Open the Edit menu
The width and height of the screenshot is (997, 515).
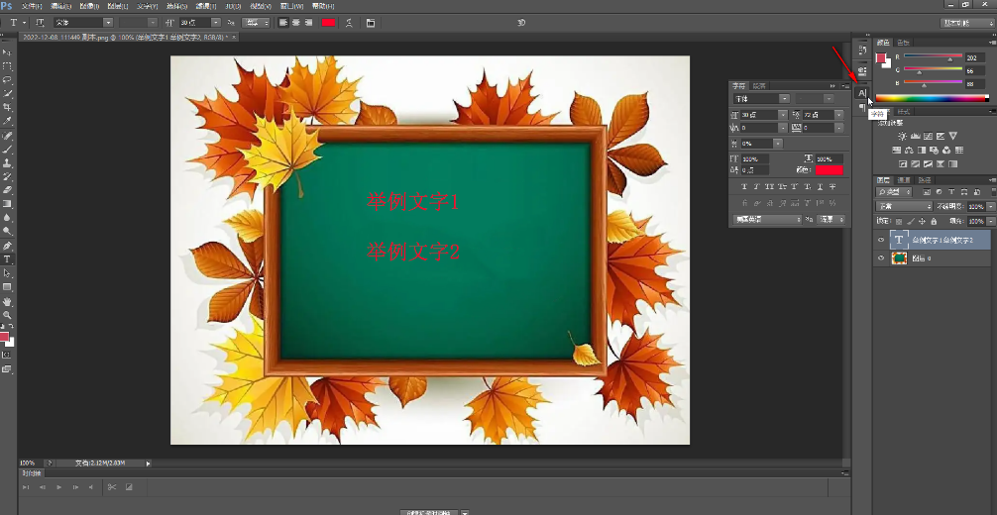click(x=60, y=6)
